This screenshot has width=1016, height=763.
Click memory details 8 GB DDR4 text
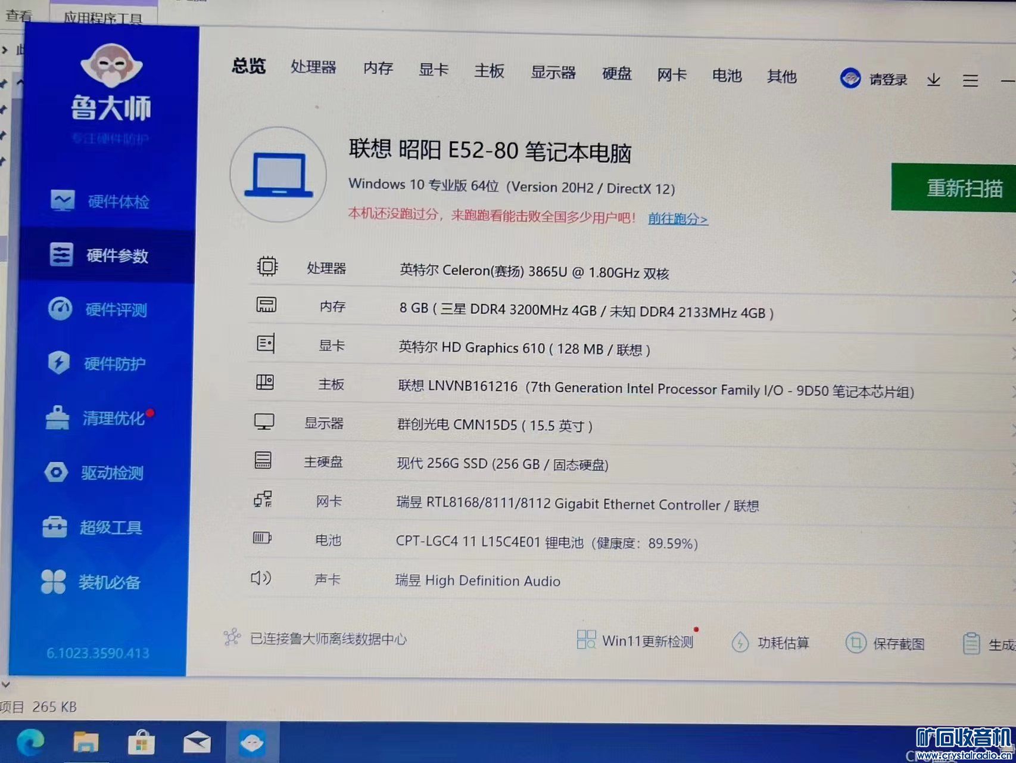tap(586, 311)
